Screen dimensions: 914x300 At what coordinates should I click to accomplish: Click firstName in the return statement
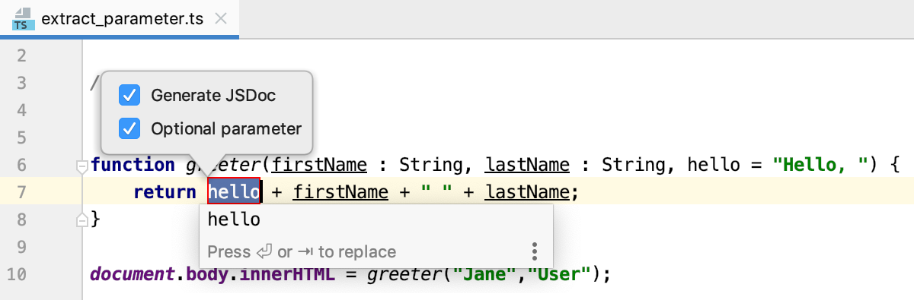click(x=340, y=192)
